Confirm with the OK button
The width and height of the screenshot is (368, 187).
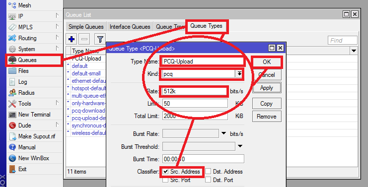click(x=267, y=62)
